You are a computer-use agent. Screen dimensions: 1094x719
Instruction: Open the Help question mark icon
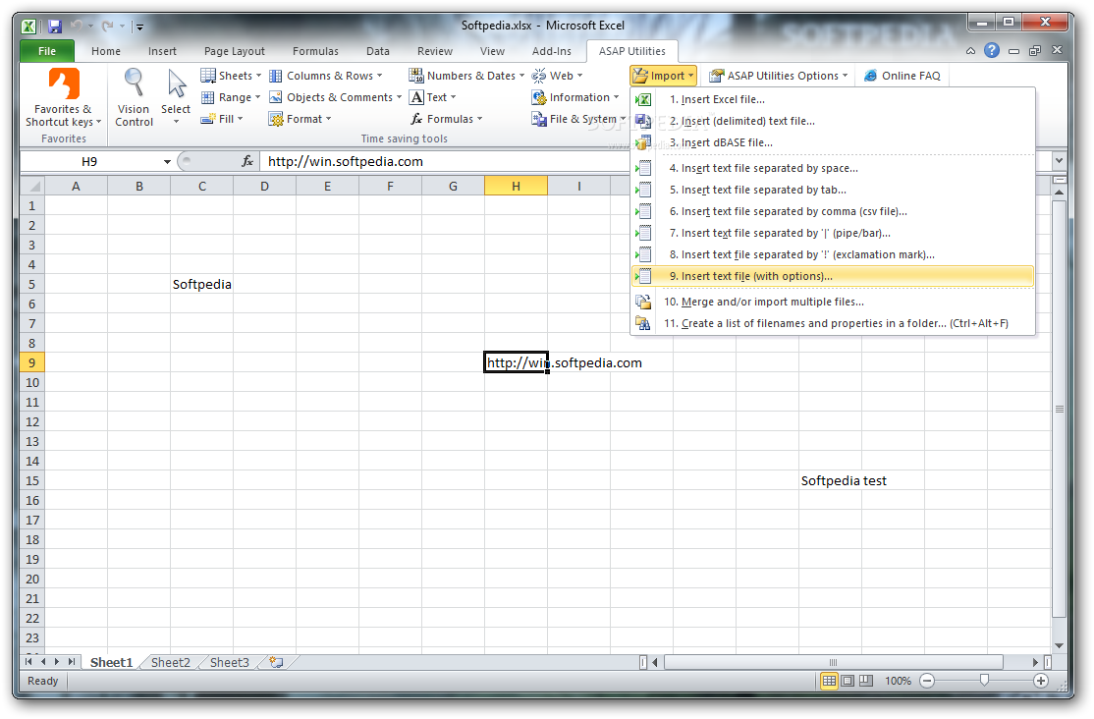(x=992, y=50)
